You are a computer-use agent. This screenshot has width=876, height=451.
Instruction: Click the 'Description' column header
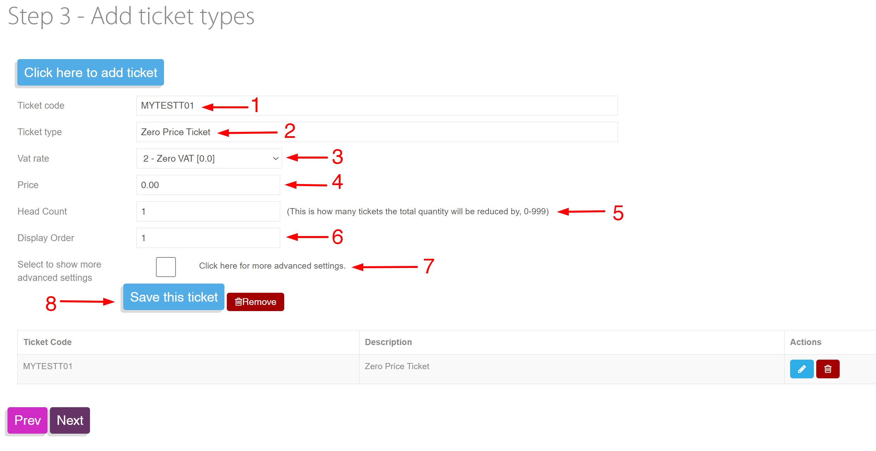coord(571,342)
